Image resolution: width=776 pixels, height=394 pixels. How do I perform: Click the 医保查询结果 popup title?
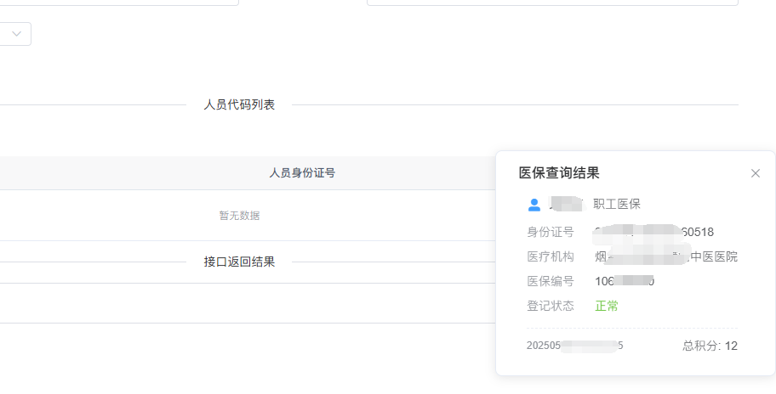tap(559, 173)
